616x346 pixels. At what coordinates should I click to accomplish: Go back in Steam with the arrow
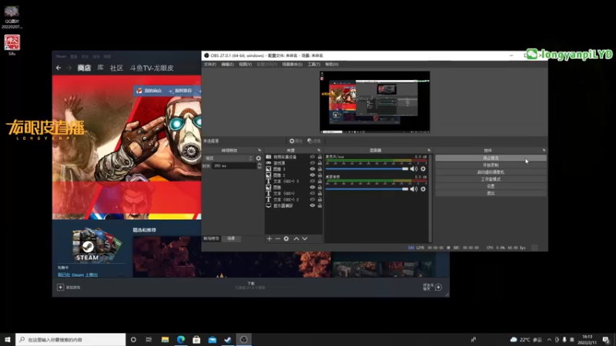[59, 68]
